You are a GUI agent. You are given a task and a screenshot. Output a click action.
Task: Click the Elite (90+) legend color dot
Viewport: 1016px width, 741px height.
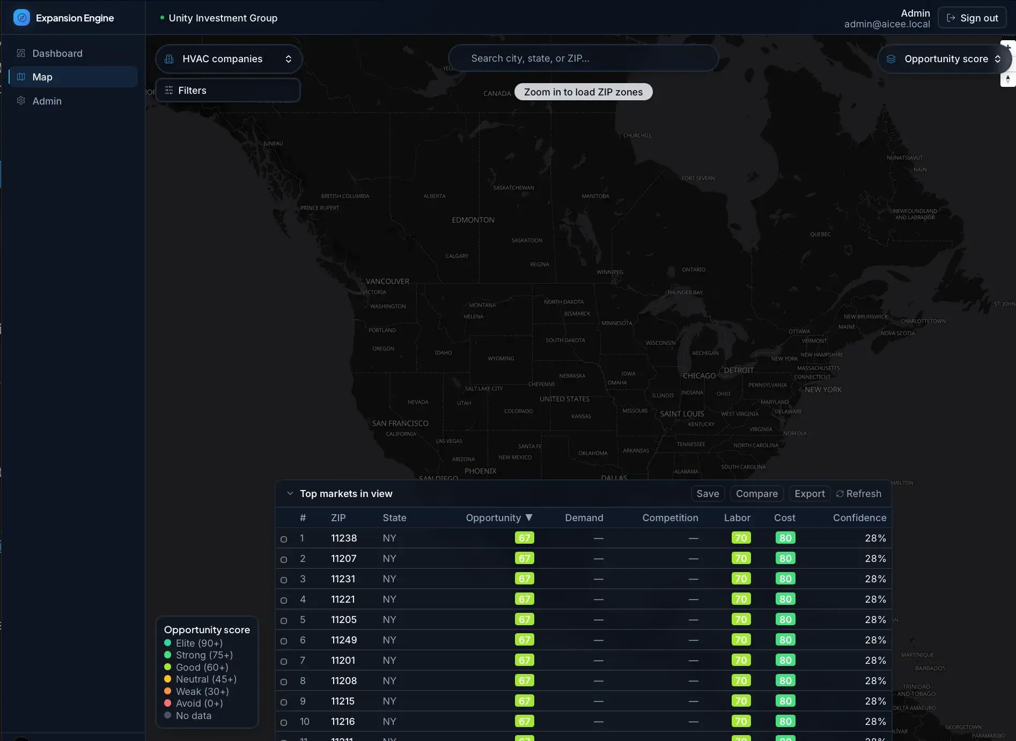(167, 643)
